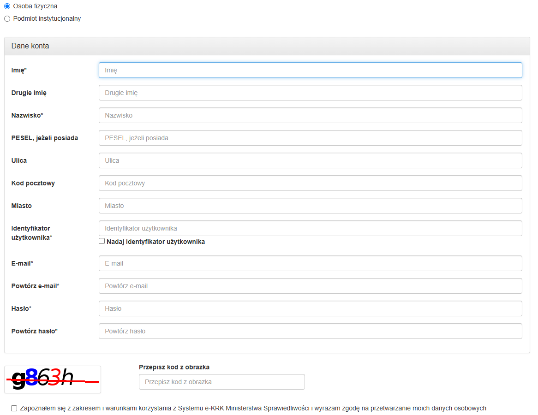Image resolution: width=538 pixels, height=415 pixels.
Task: Select the Hasło password field
Action: pyautogui.click(x=310, y=308)
